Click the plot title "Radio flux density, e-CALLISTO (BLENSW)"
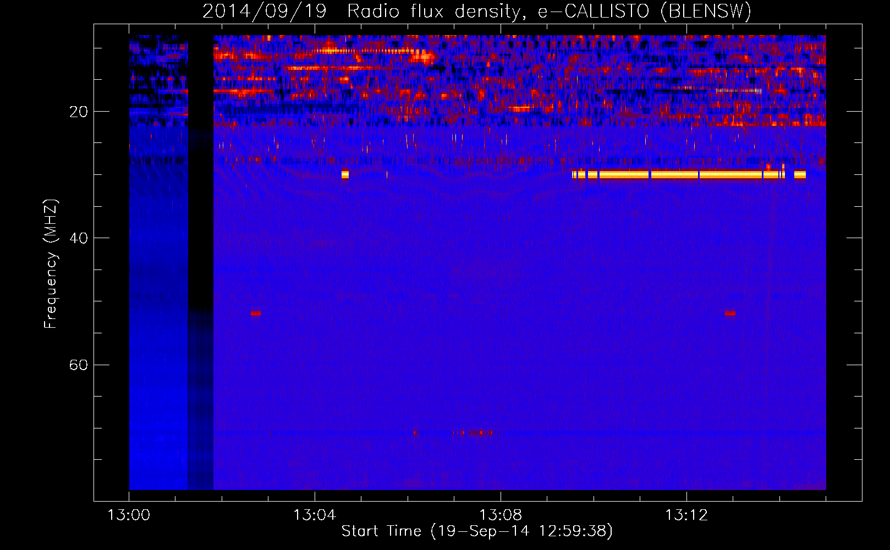This screenshot has width=890, height=550. 549,12
